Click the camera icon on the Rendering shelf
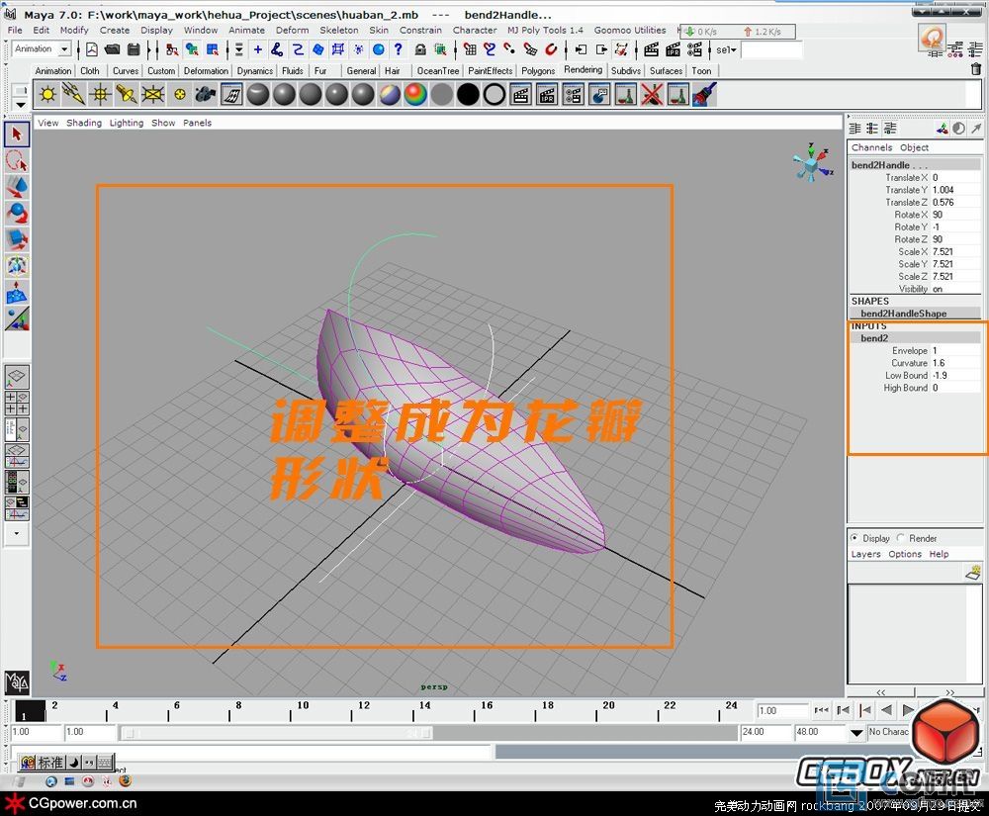 [206, 95]
